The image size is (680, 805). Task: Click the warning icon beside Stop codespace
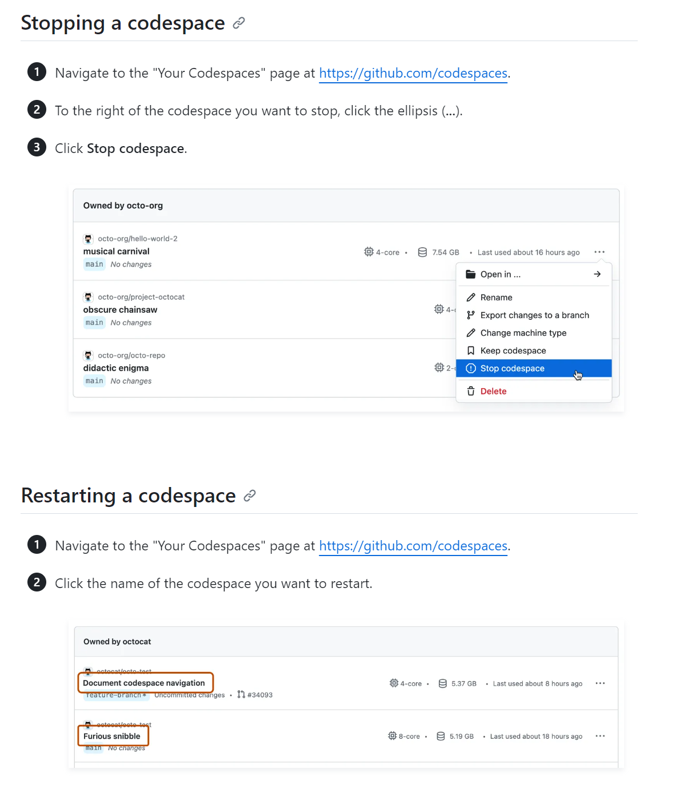coord(471,368)
